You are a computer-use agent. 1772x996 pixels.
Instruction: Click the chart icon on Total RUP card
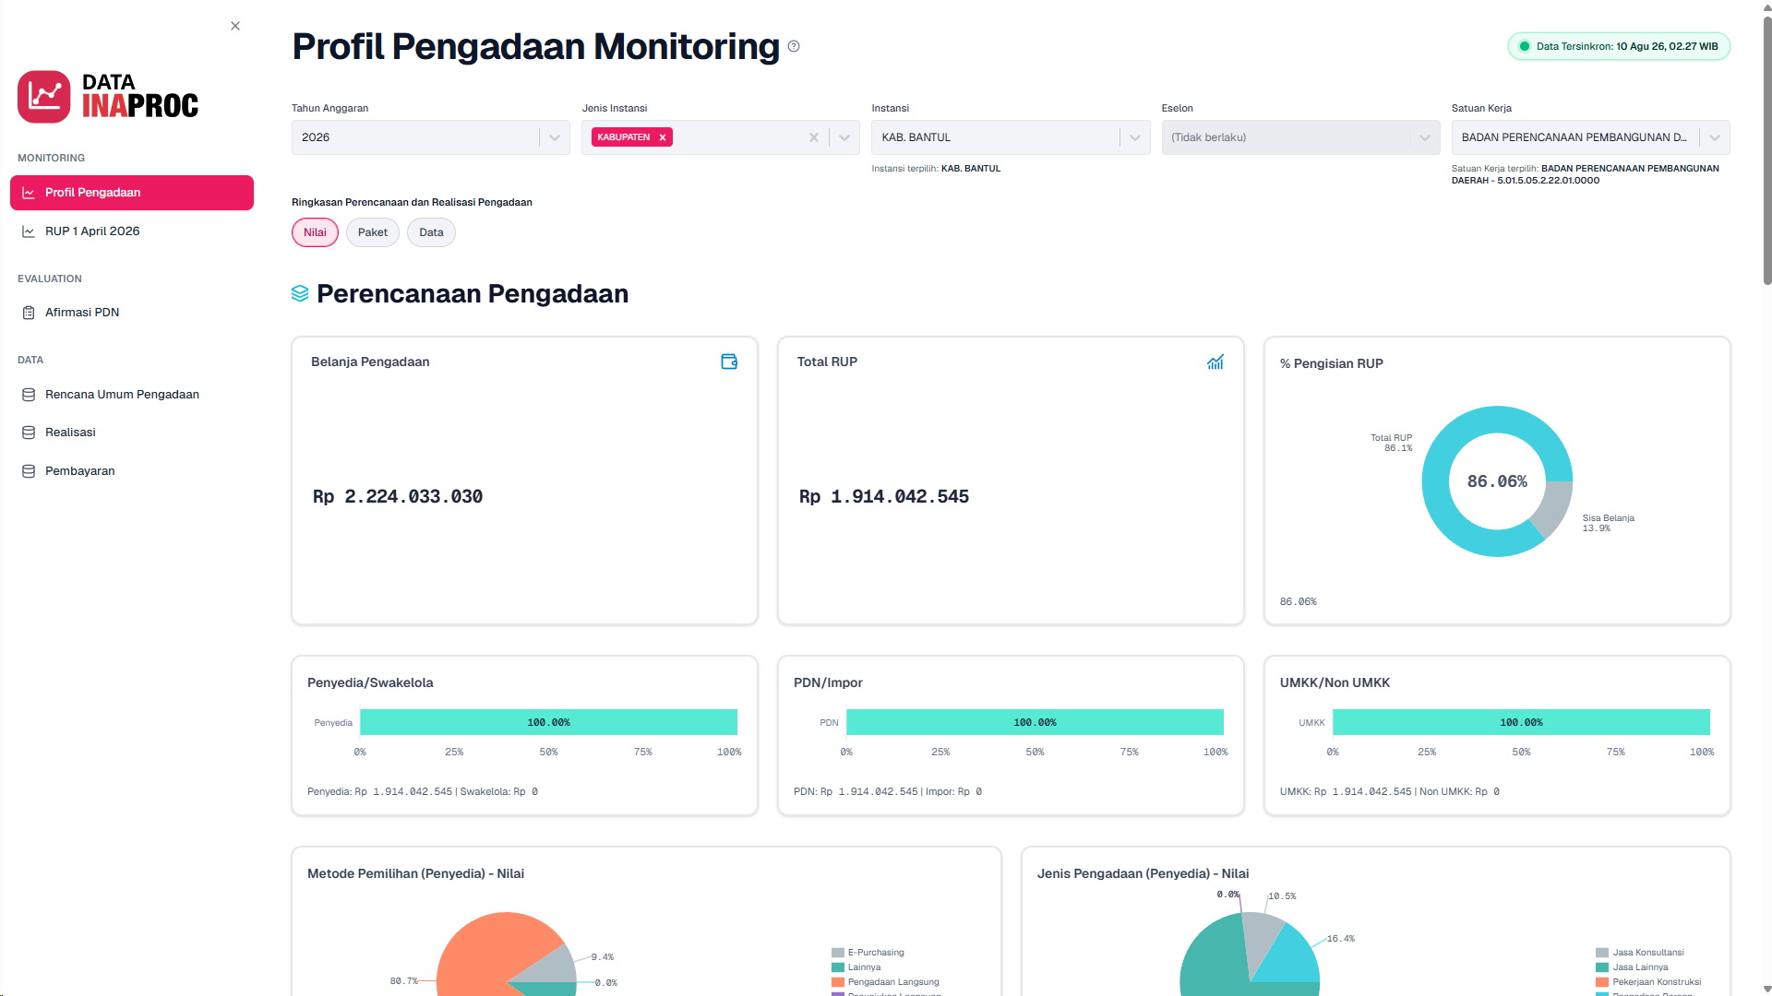click(x=1215, y=362)
